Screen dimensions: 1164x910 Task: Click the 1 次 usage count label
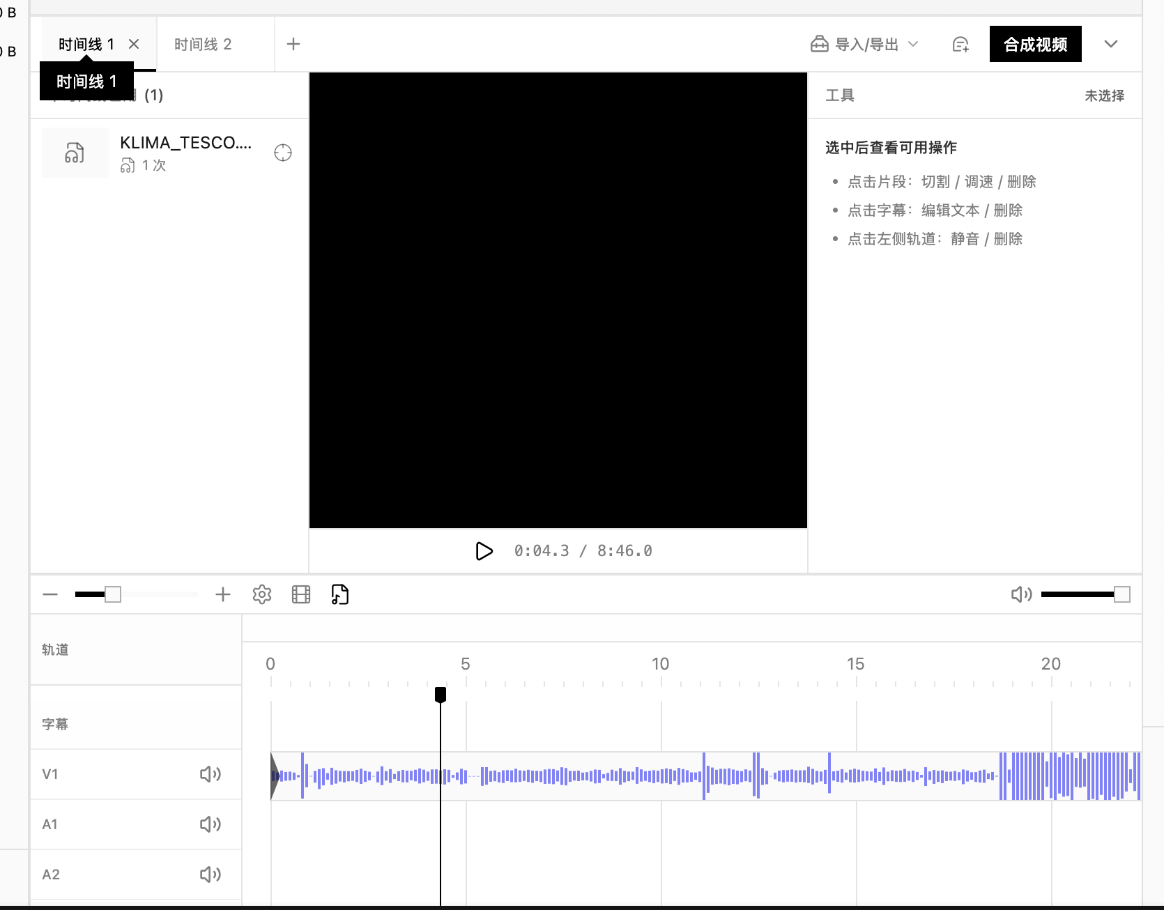point(154,165)
